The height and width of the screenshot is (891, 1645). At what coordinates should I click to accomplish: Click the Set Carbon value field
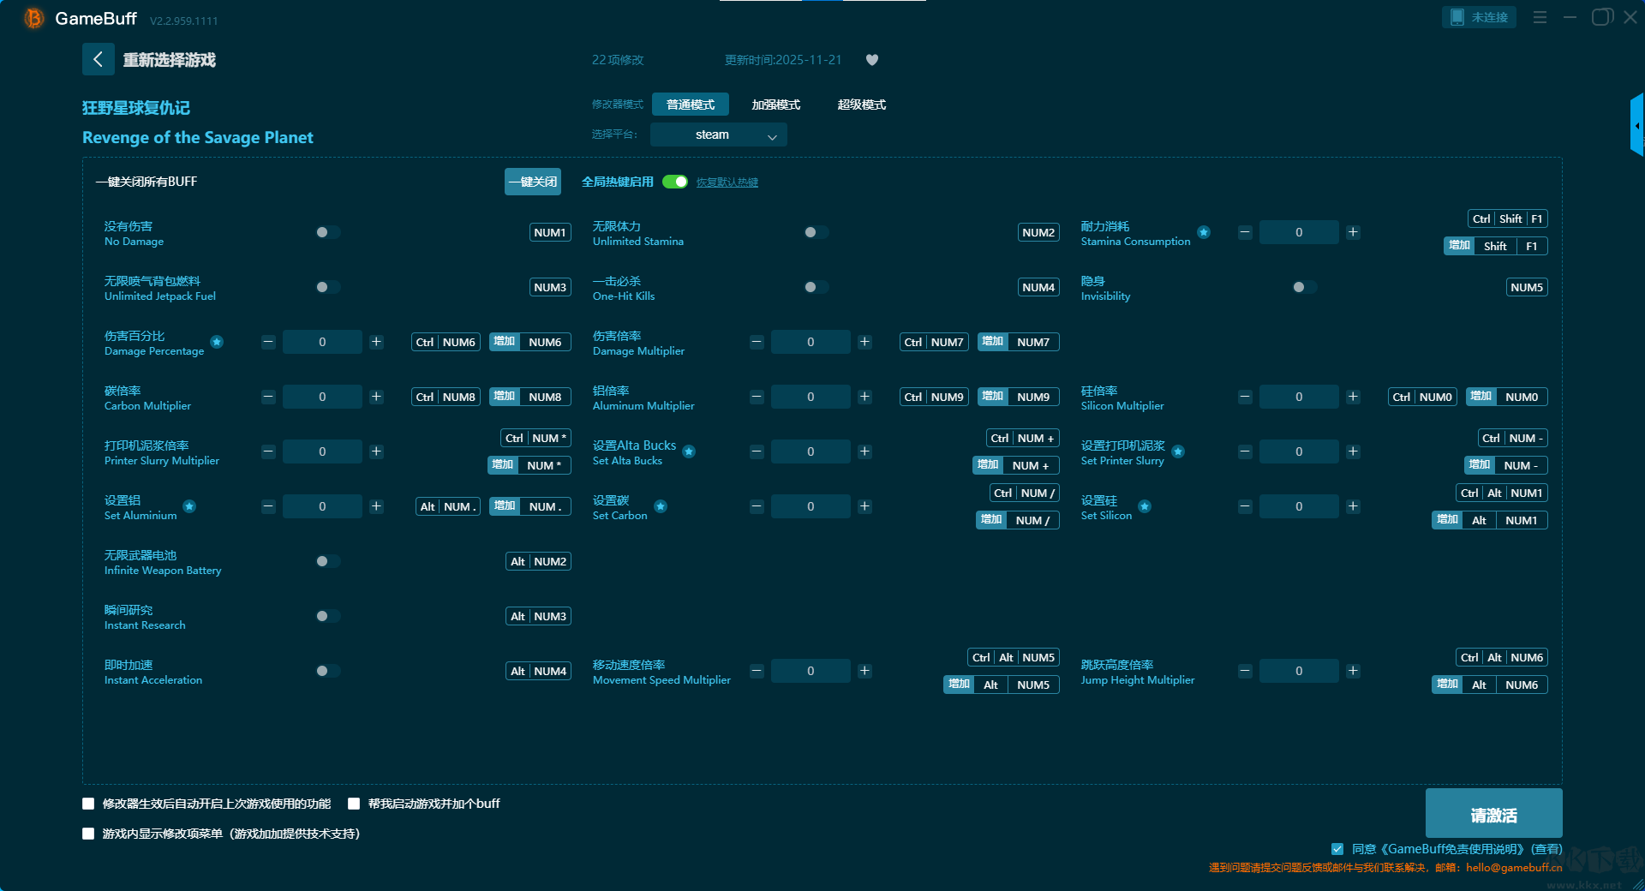[x=811, y=506]
